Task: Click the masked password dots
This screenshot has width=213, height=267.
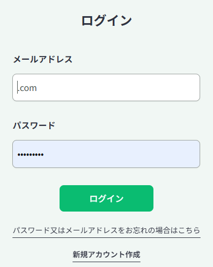Action: point(31,154)
